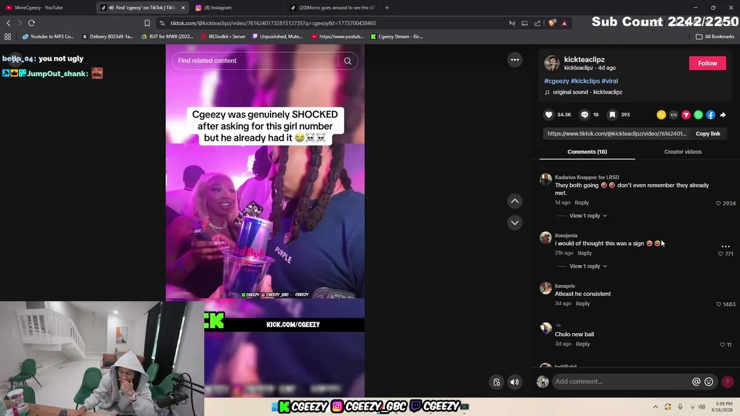Select the Comments (18) tab
Viewport: 740px width, 416px height.
pyautogui.click(x=587, y=151)
